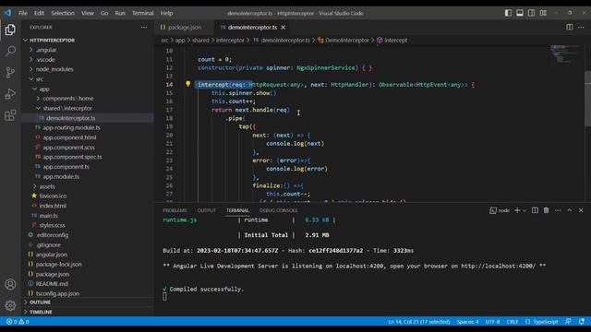Open the Extensions view
591x332 pixels.
(10, 115)
